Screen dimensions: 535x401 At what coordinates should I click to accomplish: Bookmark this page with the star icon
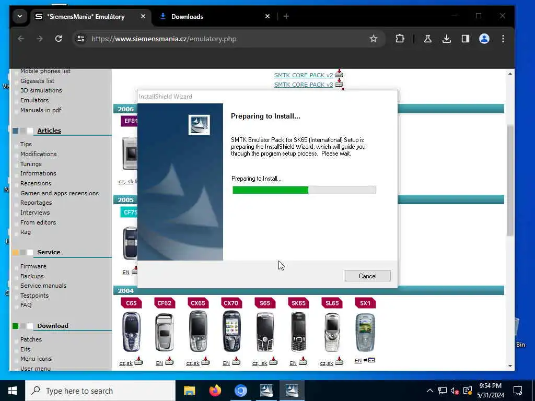tap(374, 39)
